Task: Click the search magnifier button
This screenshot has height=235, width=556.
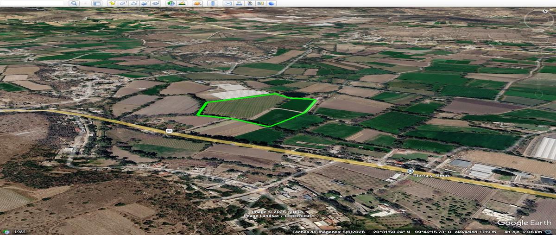Action: (74, 3)
